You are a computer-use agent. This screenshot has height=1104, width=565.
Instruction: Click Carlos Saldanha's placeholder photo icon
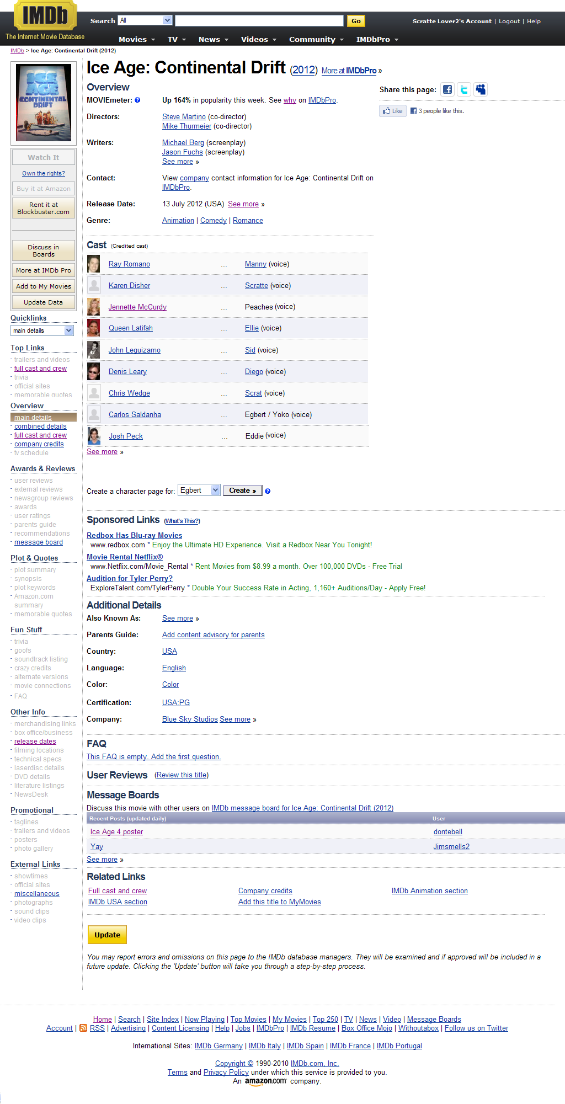click(94, 414)
